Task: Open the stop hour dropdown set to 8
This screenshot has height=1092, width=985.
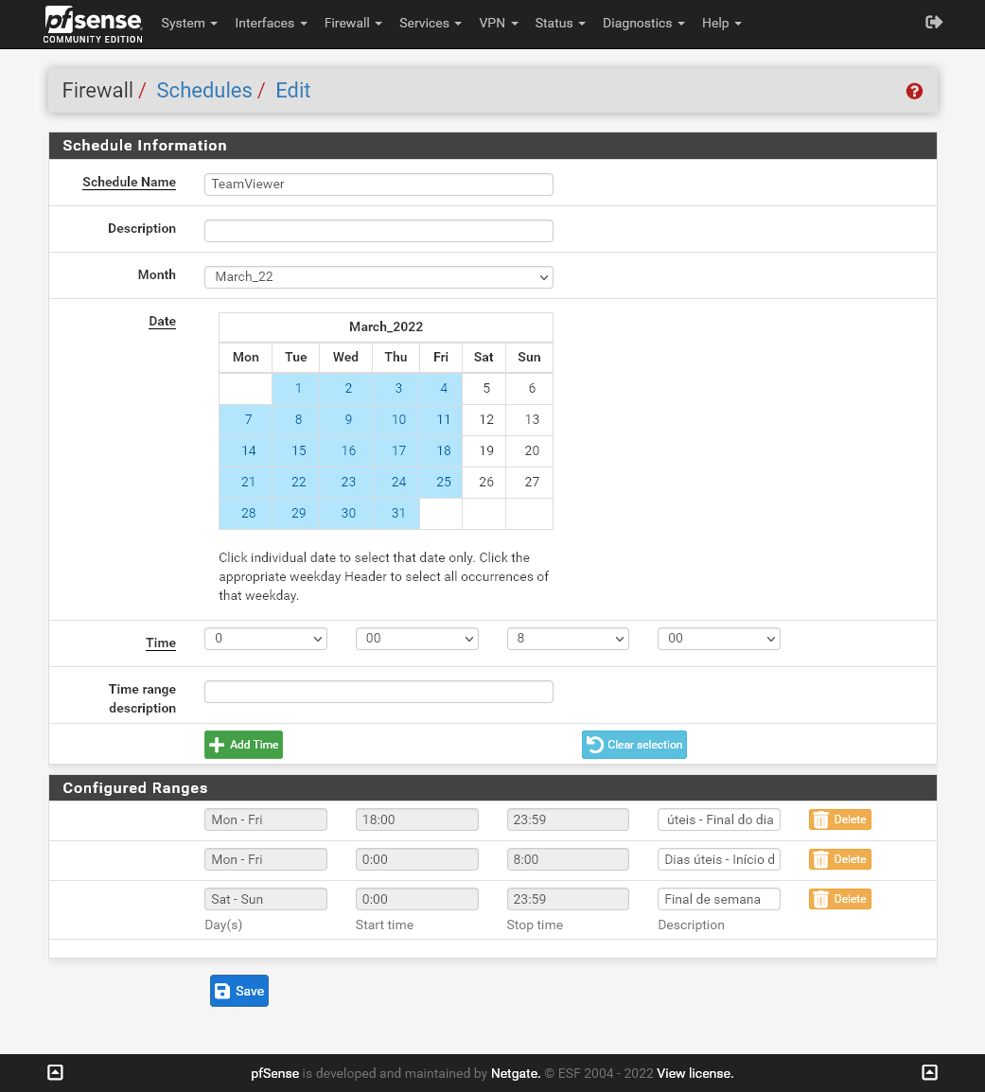Action: [567, 639]
